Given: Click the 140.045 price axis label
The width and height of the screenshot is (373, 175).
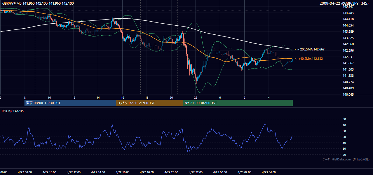Looking at the screenshot, I should click(x=348, y=94).
